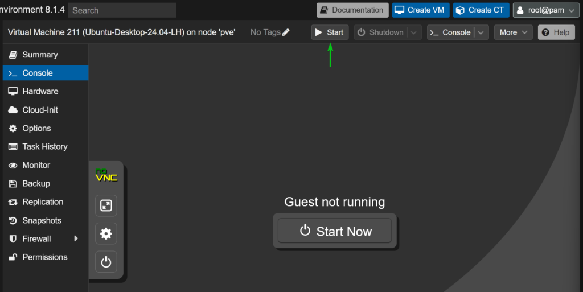
Task: Click the noVNC power icon
Action: click(x=106, y=261)
